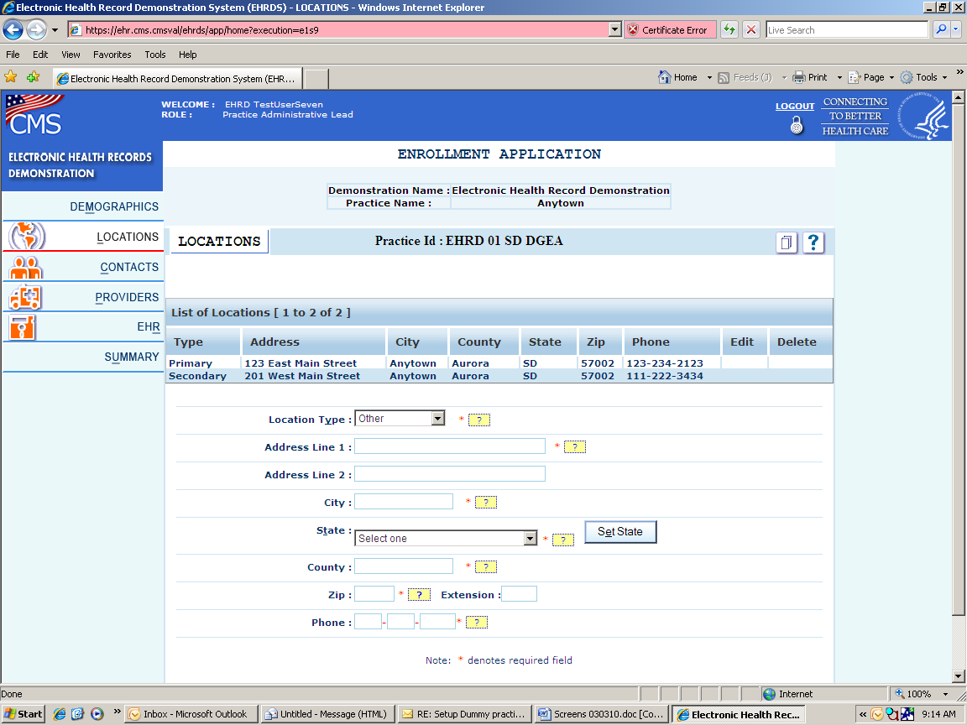967x725 pixels.
Task: Click help icon next to Address Line 1
Action: click(575, 447)
